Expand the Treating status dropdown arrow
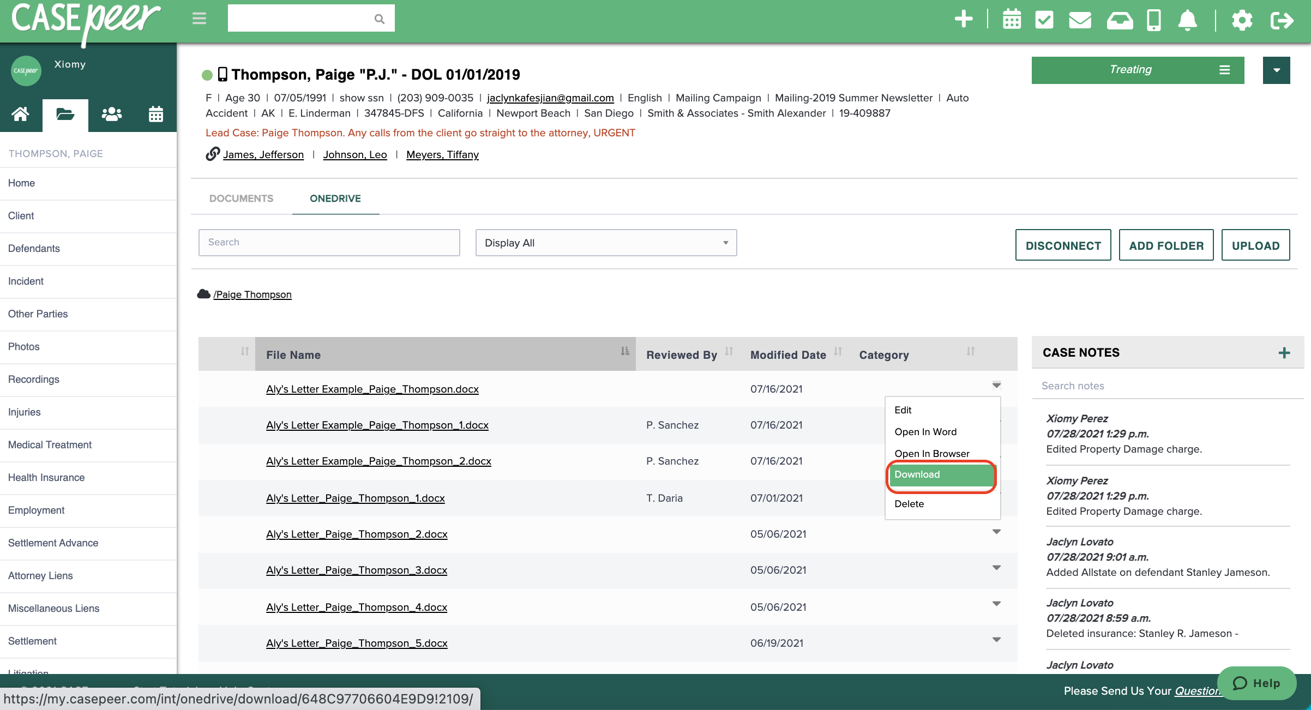The width and height of the screenshot is (1311, 710). [1276, 70]
